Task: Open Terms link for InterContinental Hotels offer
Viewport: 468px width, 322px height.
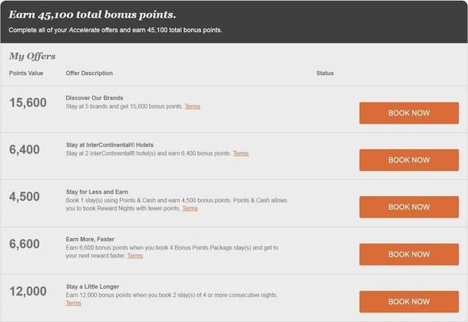Action: 240,153
